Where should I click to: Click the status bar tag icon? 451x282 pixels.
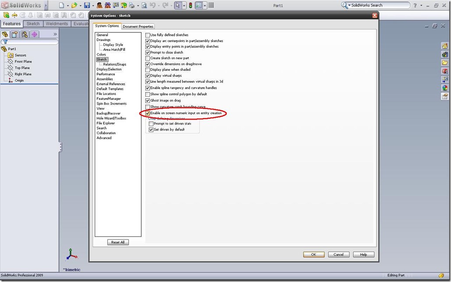(441, 275)
